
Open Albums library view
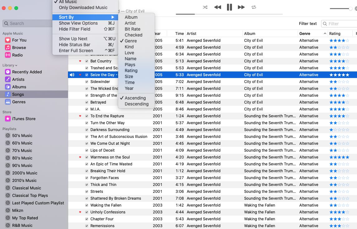click(x=19, y=87)
